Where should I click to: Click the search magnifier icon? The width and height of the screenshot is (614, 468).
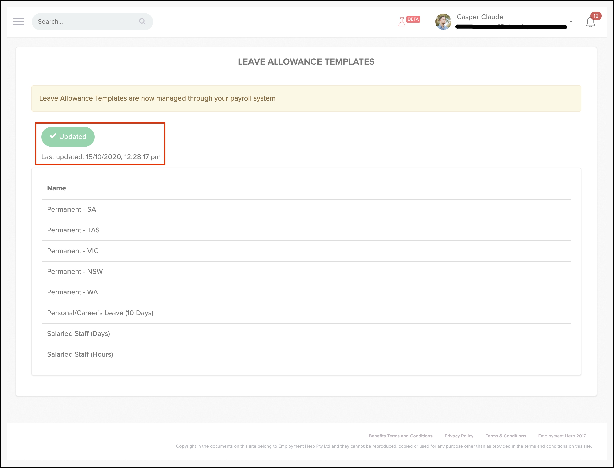142,21
